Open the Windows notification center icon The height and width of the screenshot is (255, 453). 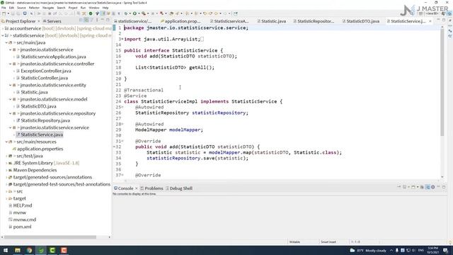446,250
